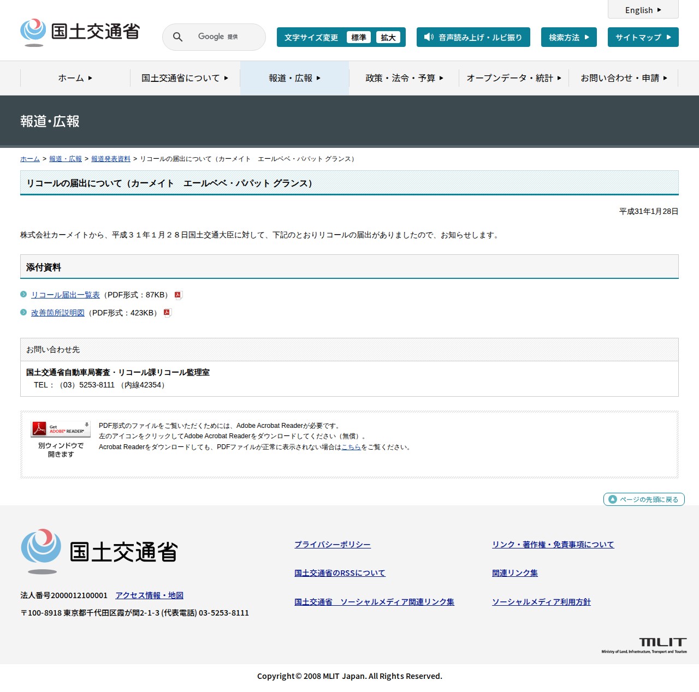Open リコール届出一覧表 PDF link
The image size is (699, 692).
(x=66, y=295)
